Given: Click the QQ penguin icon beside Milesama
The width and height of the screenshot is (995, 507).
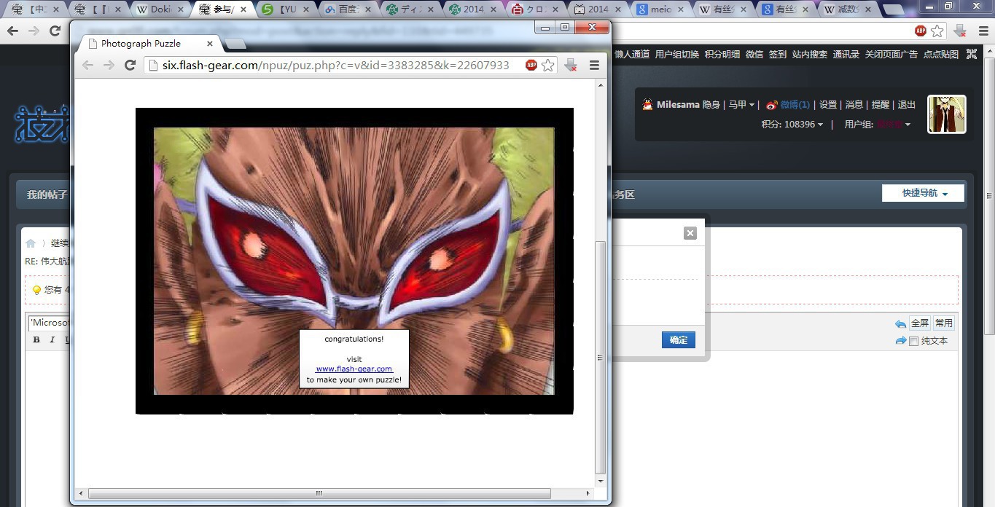Looking at the screenshot, I should [x=647, y=105].
